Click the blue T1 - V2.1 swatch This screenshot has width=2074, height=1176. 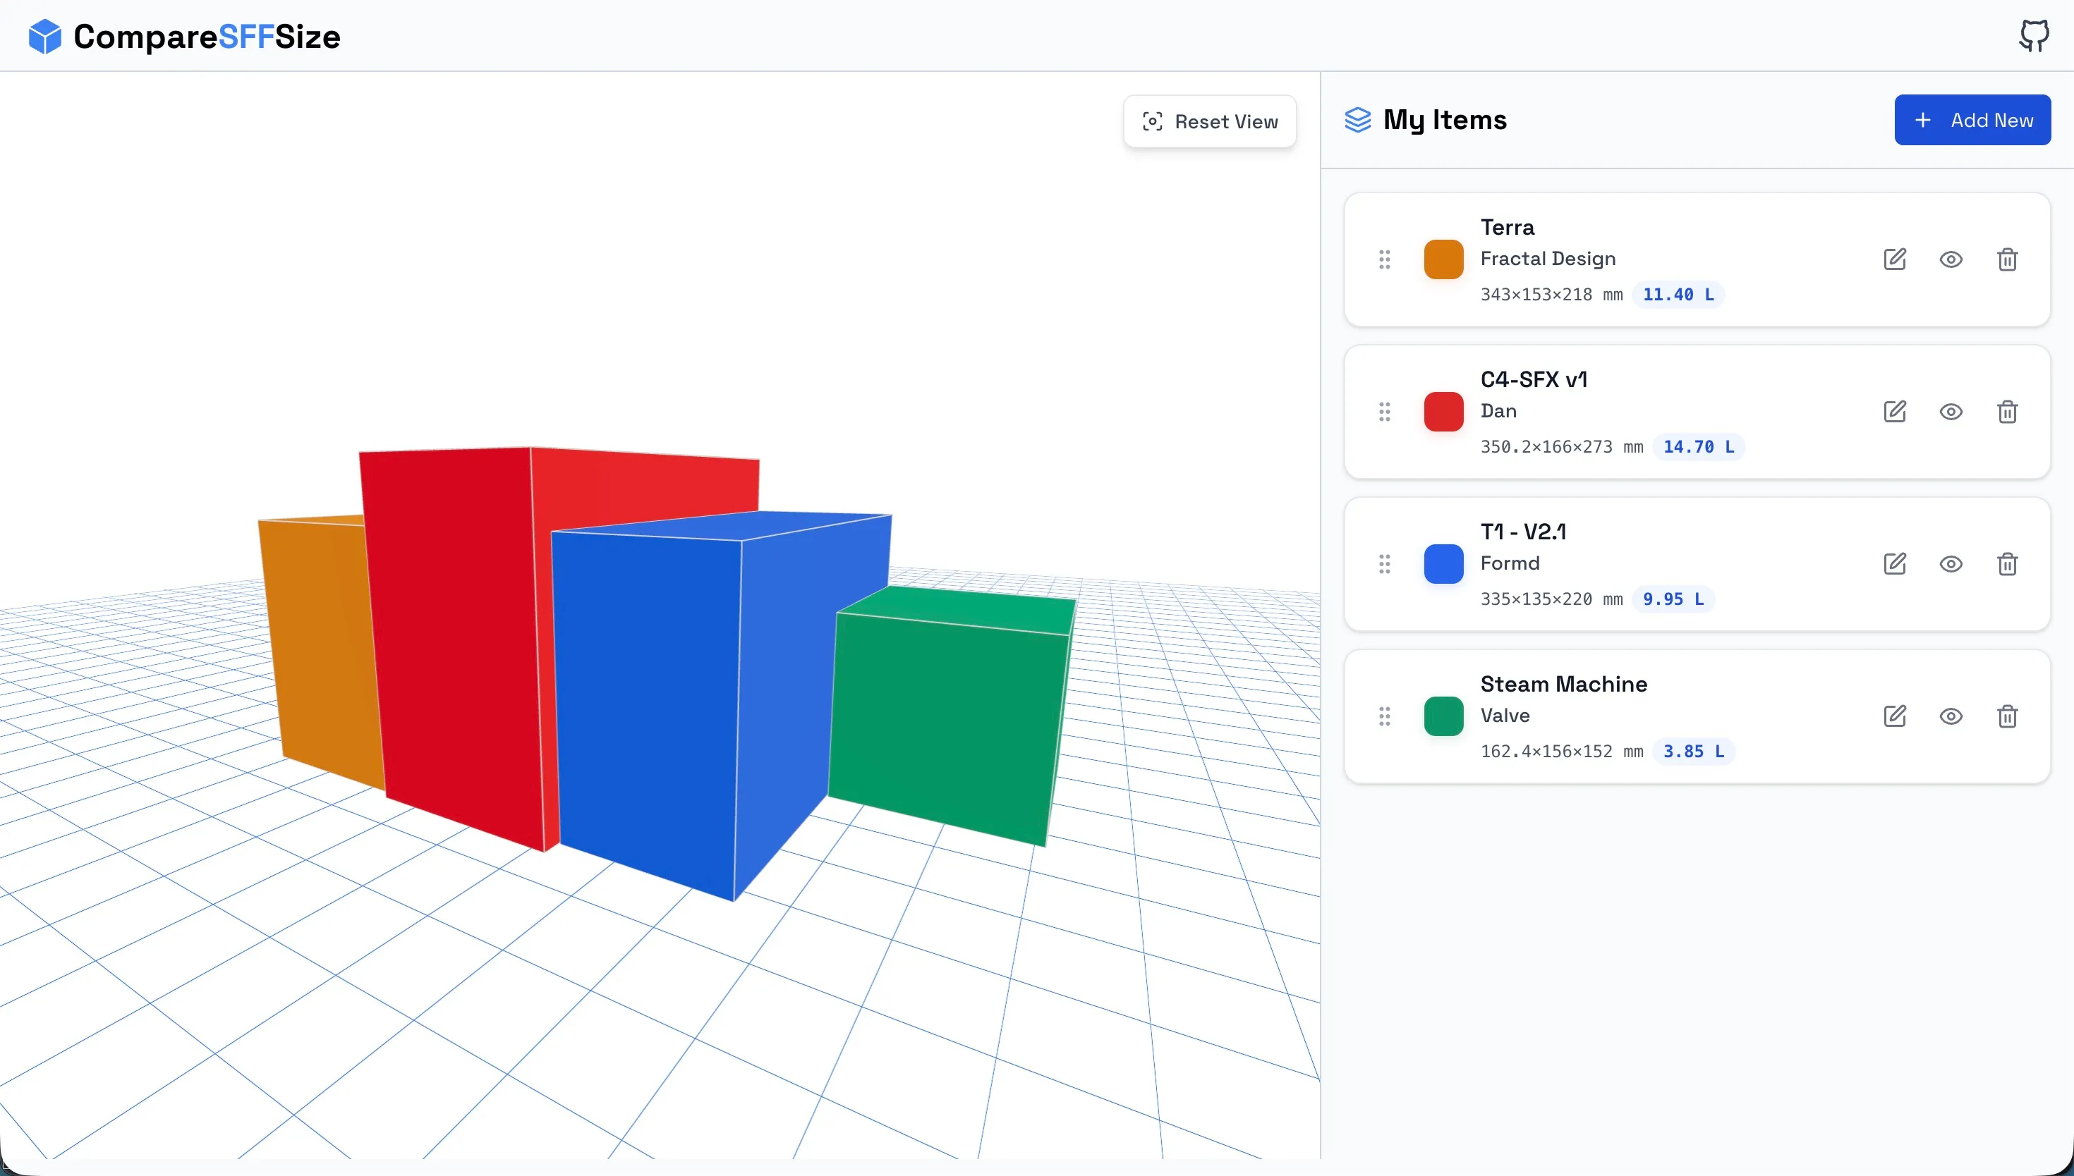coord(1443,564)
